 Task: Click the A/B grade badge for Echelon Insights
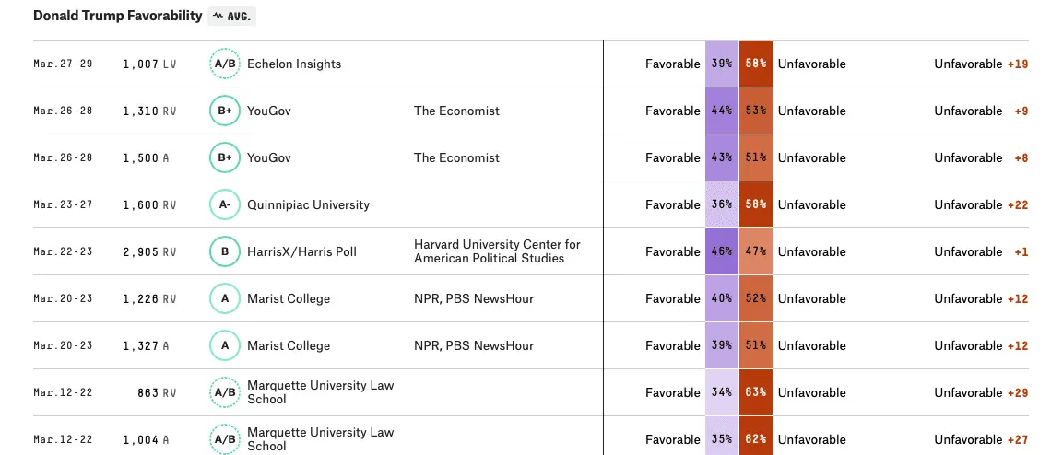(x=225, y=64)
